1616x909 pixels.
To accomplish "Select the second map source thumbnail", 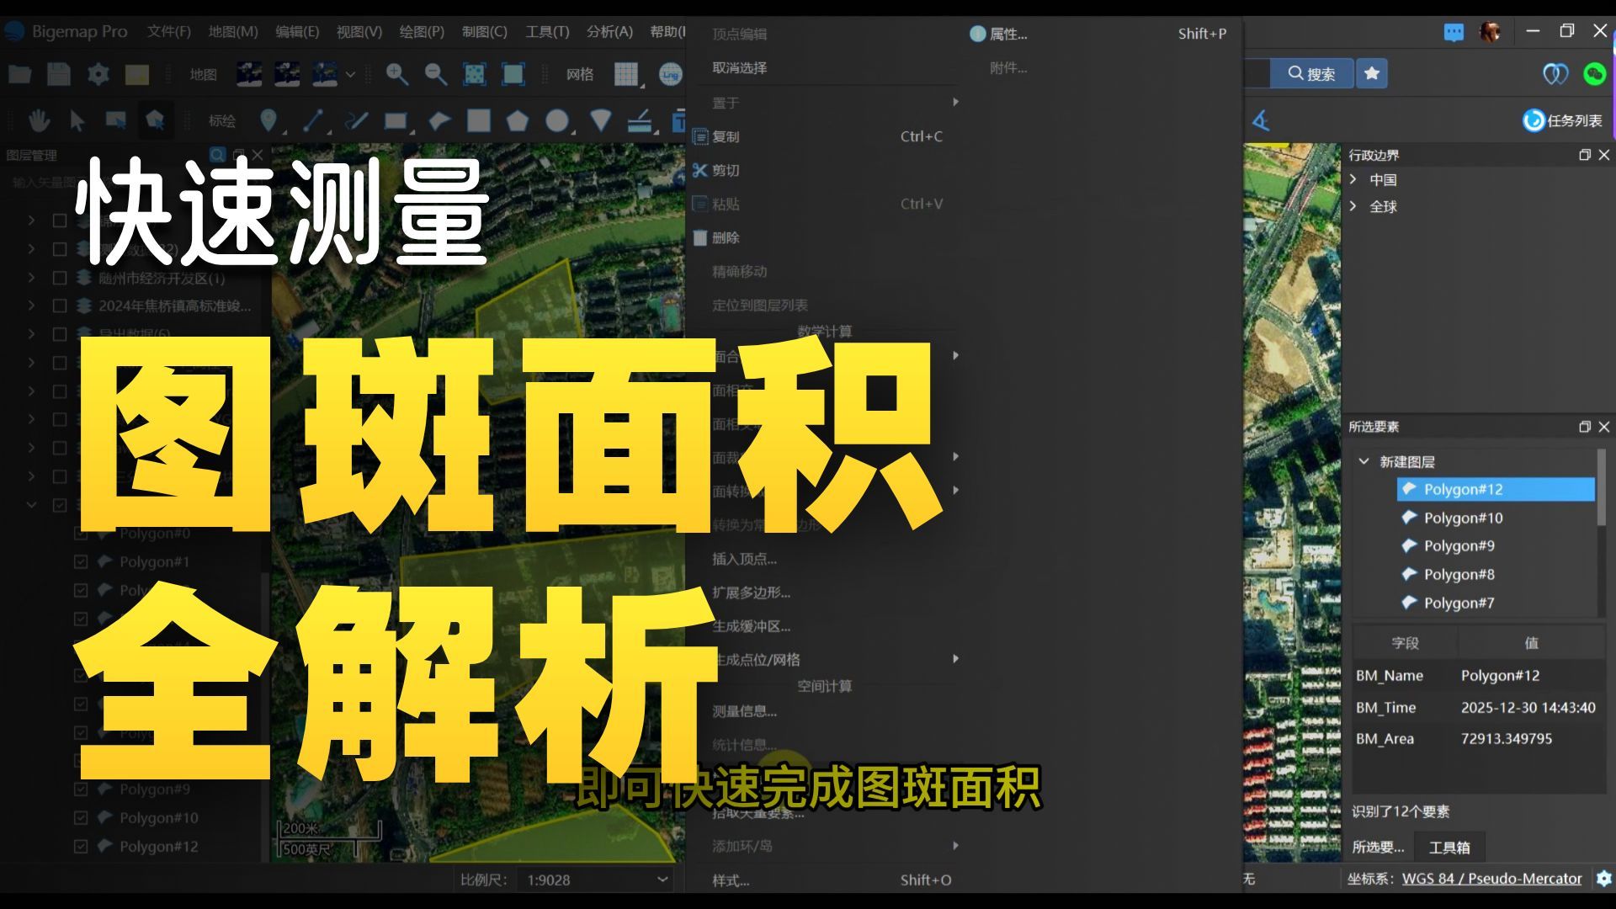I will point(287,74).
